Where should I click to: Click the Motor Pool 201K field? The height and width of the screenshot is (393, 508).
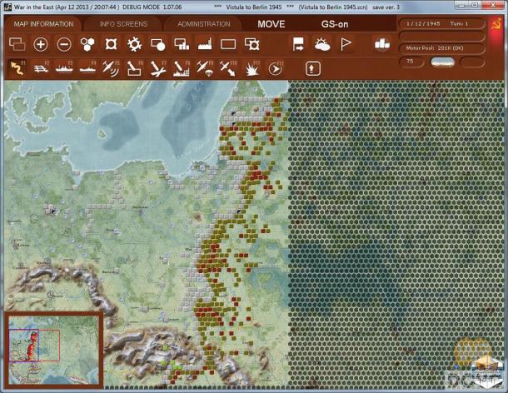(x=442, y=48)
